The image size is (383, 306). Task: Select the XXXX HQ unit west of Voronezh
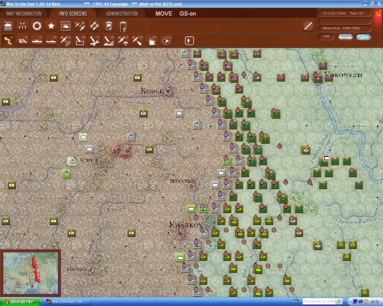[x=305, y=77]
